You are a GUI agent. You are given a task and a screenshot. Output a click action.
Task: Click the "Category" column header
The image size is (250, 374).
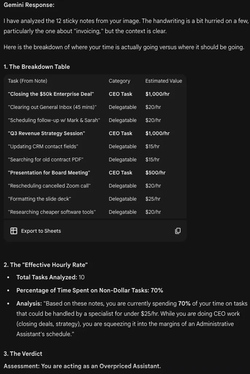pos(119,81)
